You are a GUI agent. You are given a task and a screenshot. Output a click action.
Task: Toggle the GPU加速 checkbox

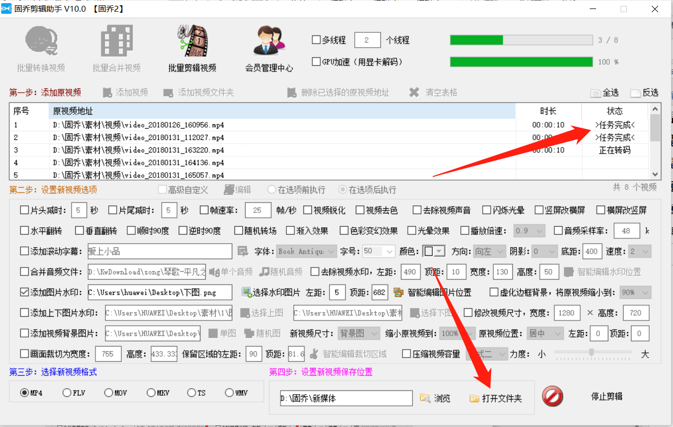317,62
